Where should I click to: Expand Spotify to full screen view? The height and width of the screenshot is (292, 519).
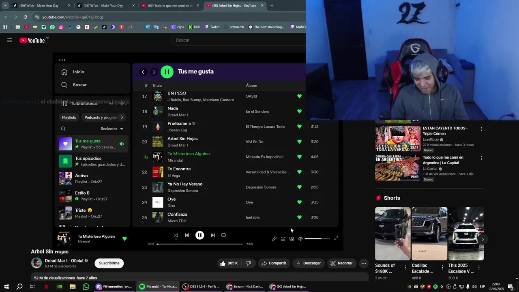point(336,238)
